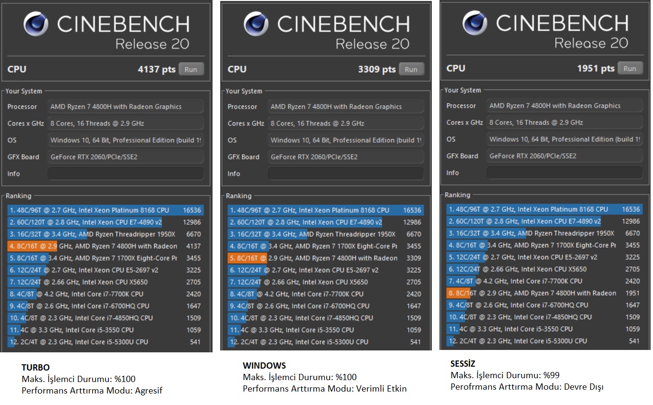Viewport: 653px width, 405px height.
Task: Click the TURBO caption heading
Action: (35, 368)
